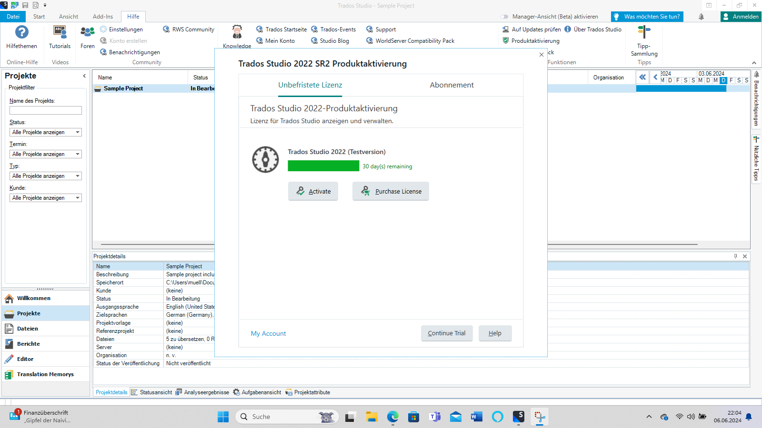Toggle Manager-Ansicht (Beta) switch
The image size is (762, 428).
click(x=504, y=17)
